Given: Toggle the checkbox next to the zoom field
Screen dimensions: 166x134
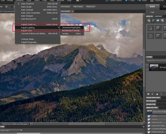Looking at the screenshot, I should (x=12, y=7).
